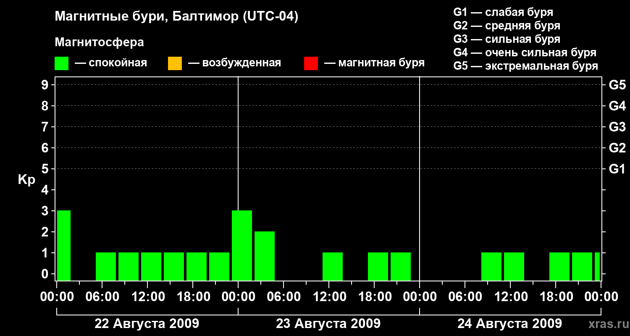
Task: Click the Kp 1 bar at 18:00 on 24 Августа
Action: coord(559,266)
